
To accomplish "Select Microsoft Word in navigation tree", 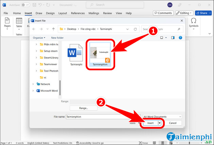I will click(47, 91).
